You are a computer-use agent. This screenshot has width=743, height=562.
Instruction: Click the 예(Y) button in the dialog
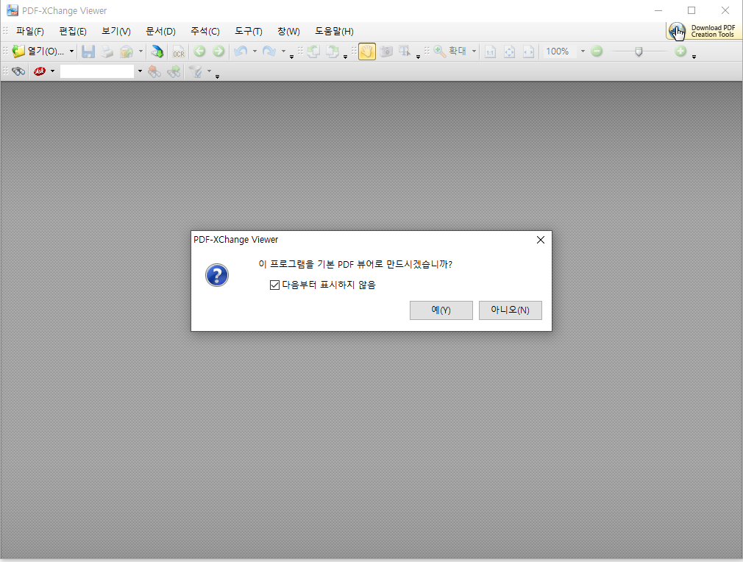coord(441,310)
